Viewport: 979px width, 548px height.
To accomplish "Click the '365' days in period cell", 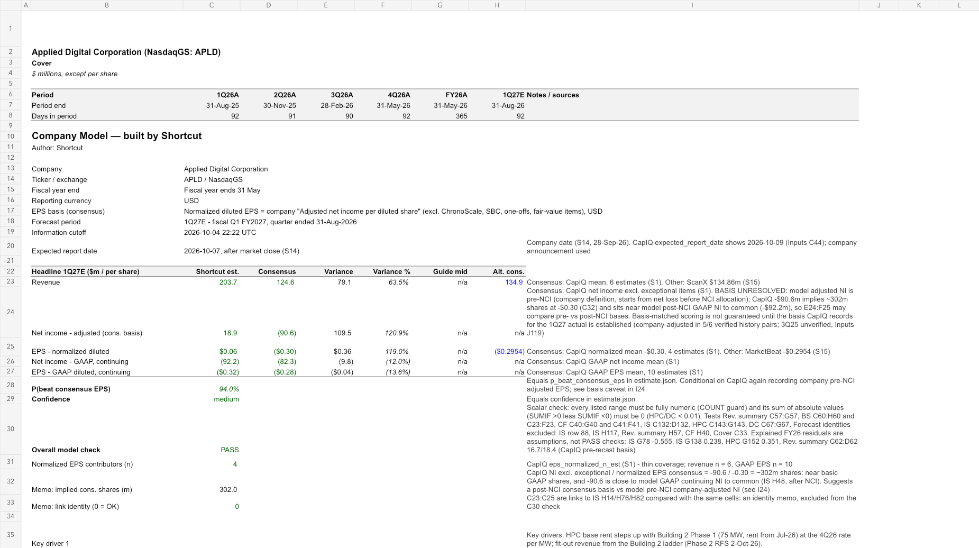I will click(462, 116).
